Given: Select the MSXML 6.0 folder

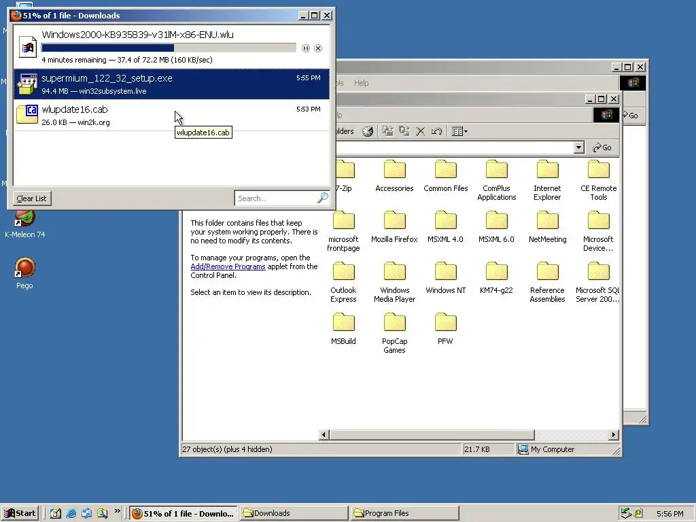Looking at the screenshot, I should [x=496, y=227].
